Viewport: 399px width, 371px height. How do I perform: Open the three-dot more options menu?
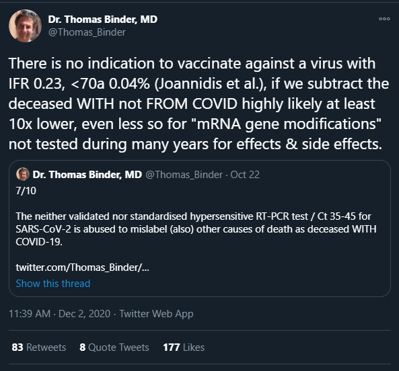click(x=384, y=19)
